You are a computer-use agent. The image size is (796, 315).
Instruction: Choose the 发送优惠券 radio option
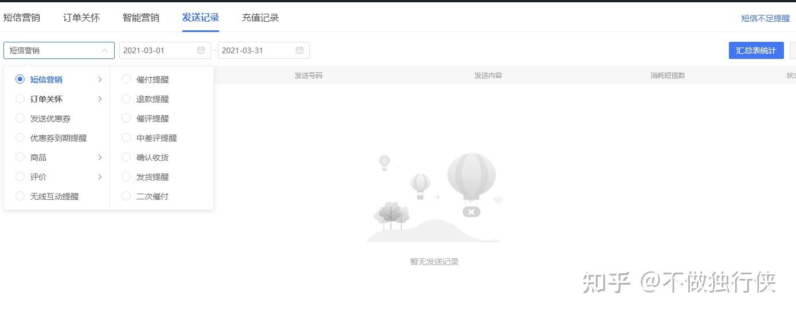click(20, 119)
